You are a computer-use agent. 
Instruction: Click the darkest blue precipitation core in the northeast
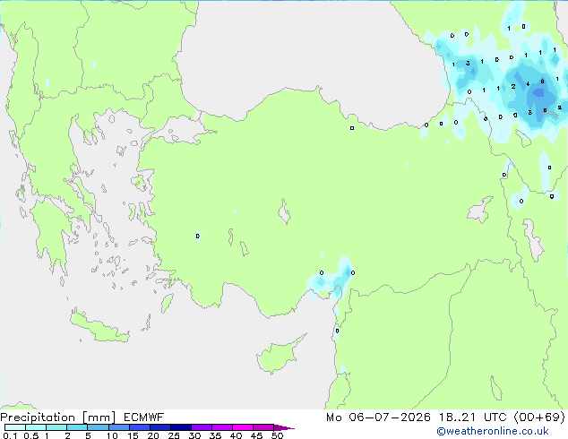coord(538,93)
